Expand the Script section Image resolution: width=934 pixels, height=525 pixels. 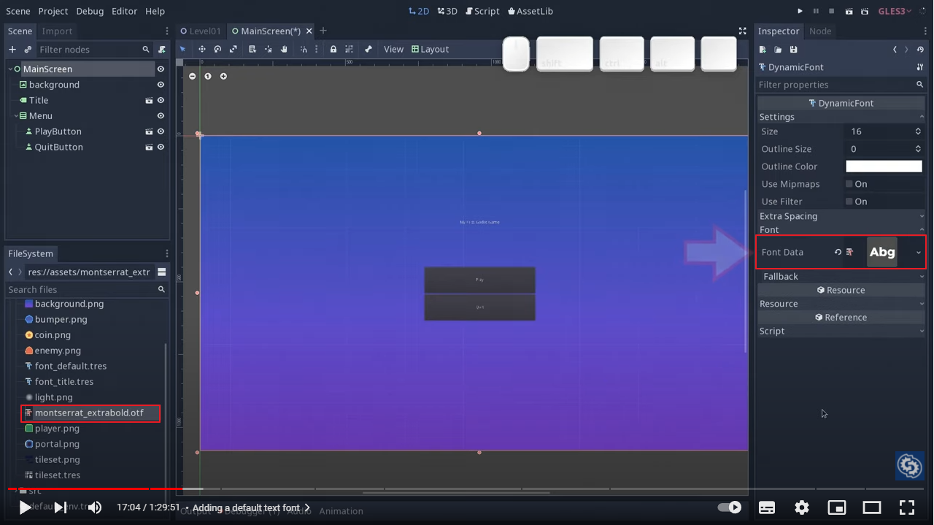click(841, 331)
